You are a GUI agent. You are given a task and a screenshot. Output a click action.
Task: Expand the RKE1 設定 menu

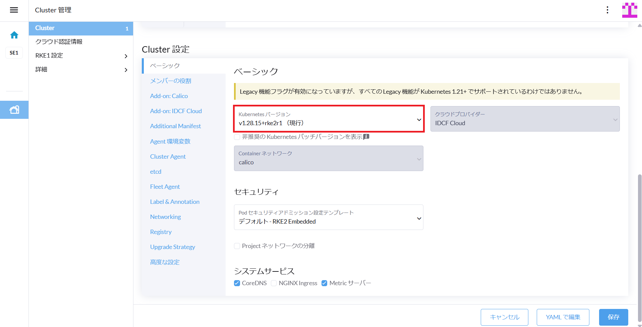(x=81, y=56)
